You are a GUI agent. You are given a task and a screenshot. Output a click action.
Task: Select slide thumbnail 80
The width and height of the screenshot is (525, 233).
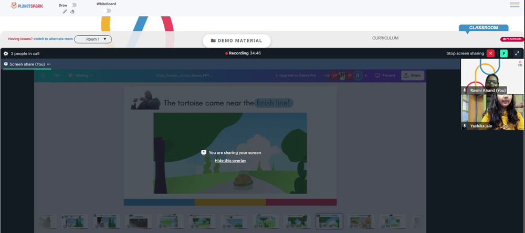[x=107, y=221]
